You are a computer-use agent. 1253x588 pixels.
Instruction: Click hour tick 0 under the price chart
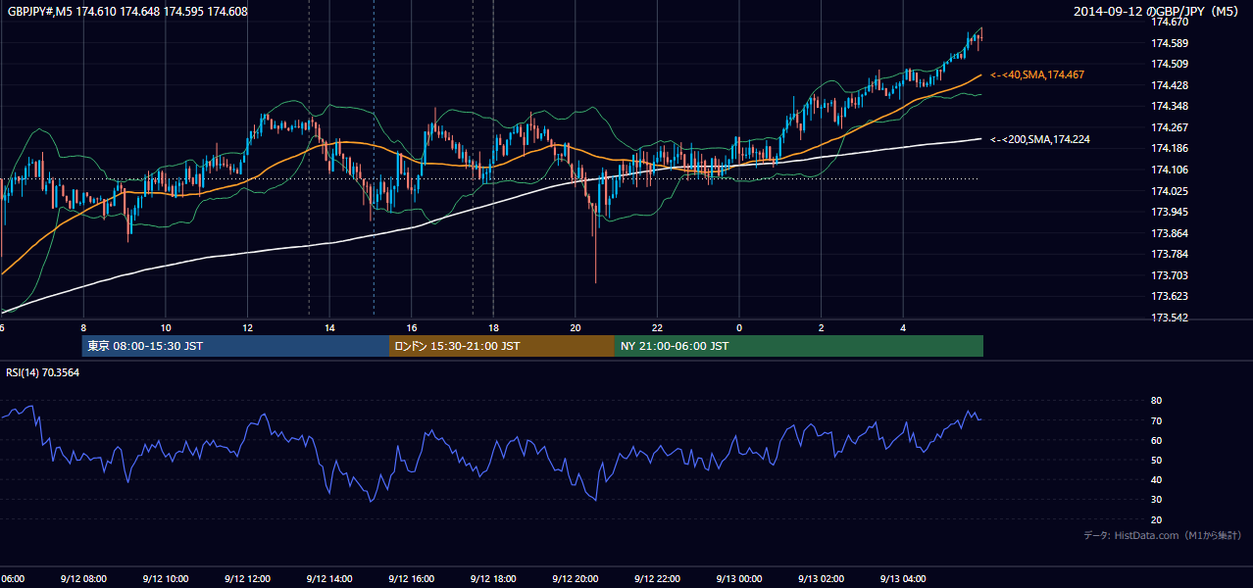(x=739, y=327)
